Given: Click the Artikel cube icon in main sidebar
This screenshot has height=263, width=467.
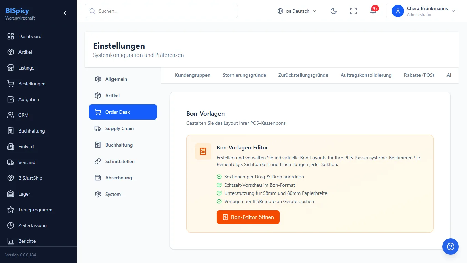Looking at the screenshot, I should point(11,52).
